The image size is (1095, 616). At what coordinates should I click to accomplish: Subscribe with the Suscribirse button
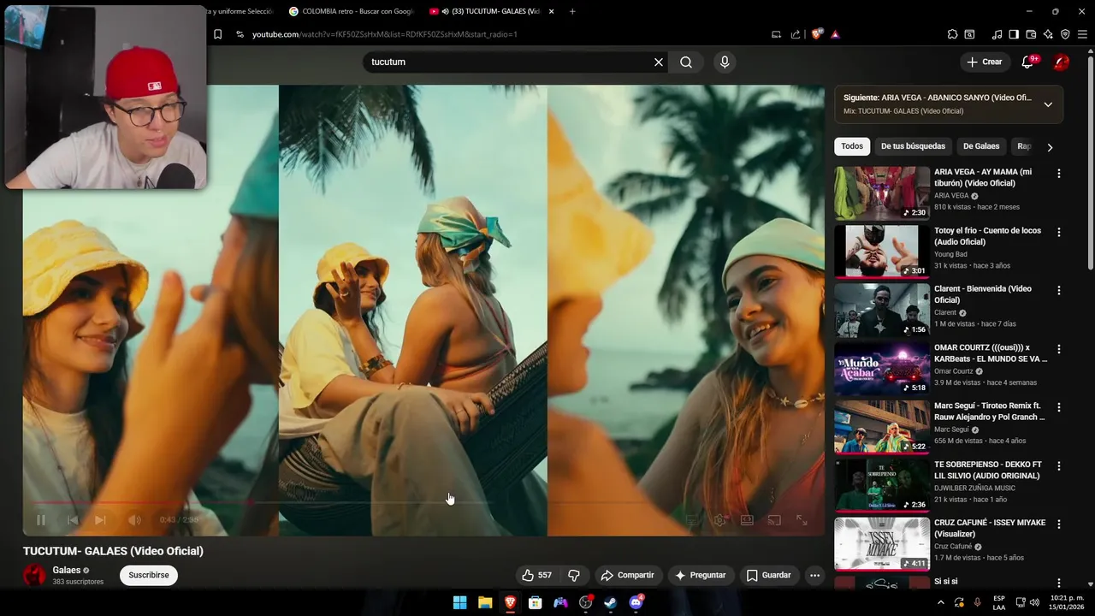(x=149, y=575)
